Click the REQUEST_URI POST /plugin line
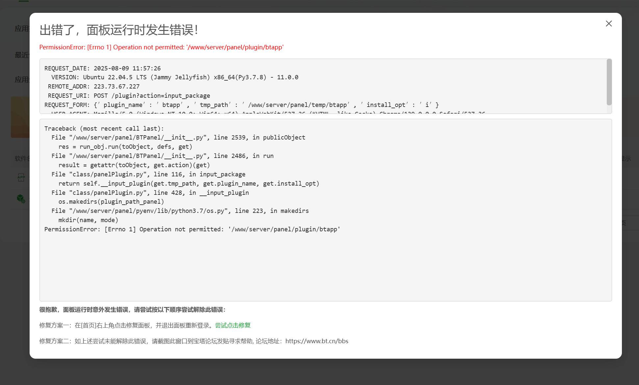The width and height of the screenshot is (639, 385). pyautogui.click(x=129, y=96)
